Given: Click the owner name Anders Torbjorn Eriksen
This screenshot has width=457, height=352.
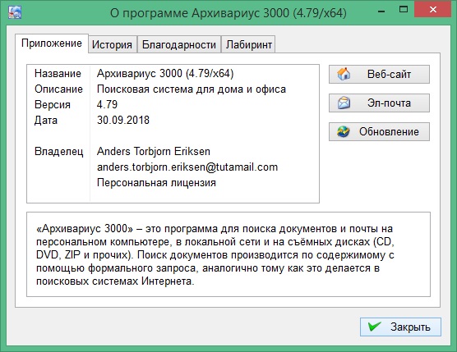Looking at the screenshot, I should (154, 151).
